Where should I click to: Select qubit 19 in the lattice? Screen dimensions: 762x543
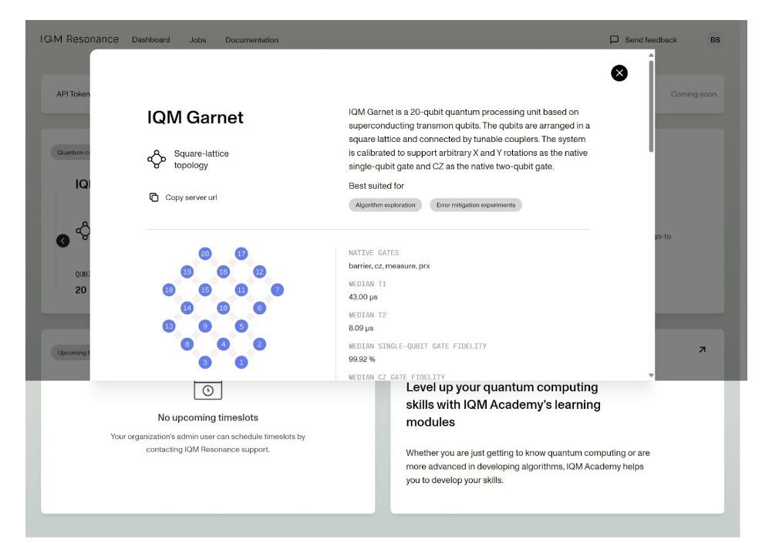tap(187, 271)
